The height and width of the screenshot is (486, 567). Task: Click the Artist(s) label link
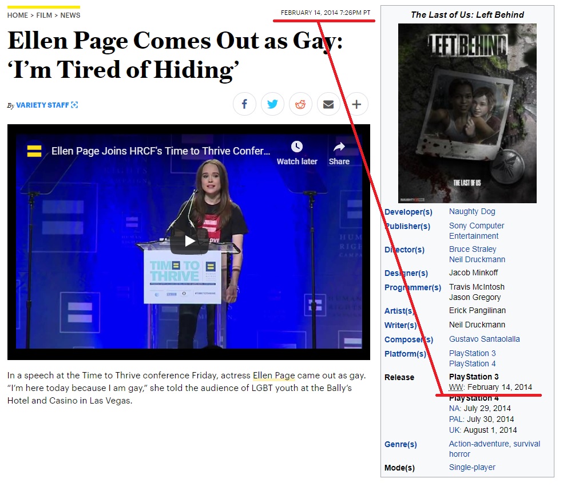click(x=399, y=311)
